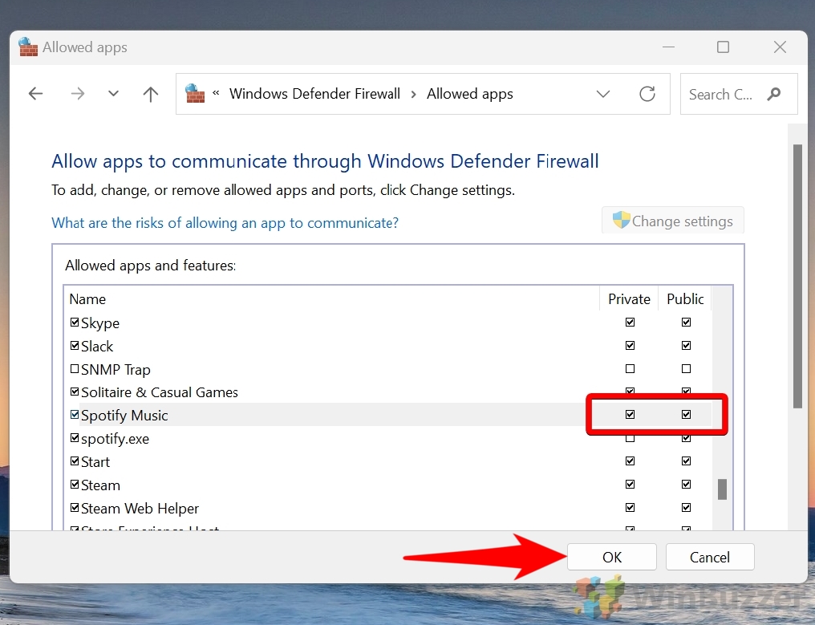The height and width of the screenshot is (625, 815).
Task: Toggle Steam Web Helper app checkbox
Action: click(75, 508)
